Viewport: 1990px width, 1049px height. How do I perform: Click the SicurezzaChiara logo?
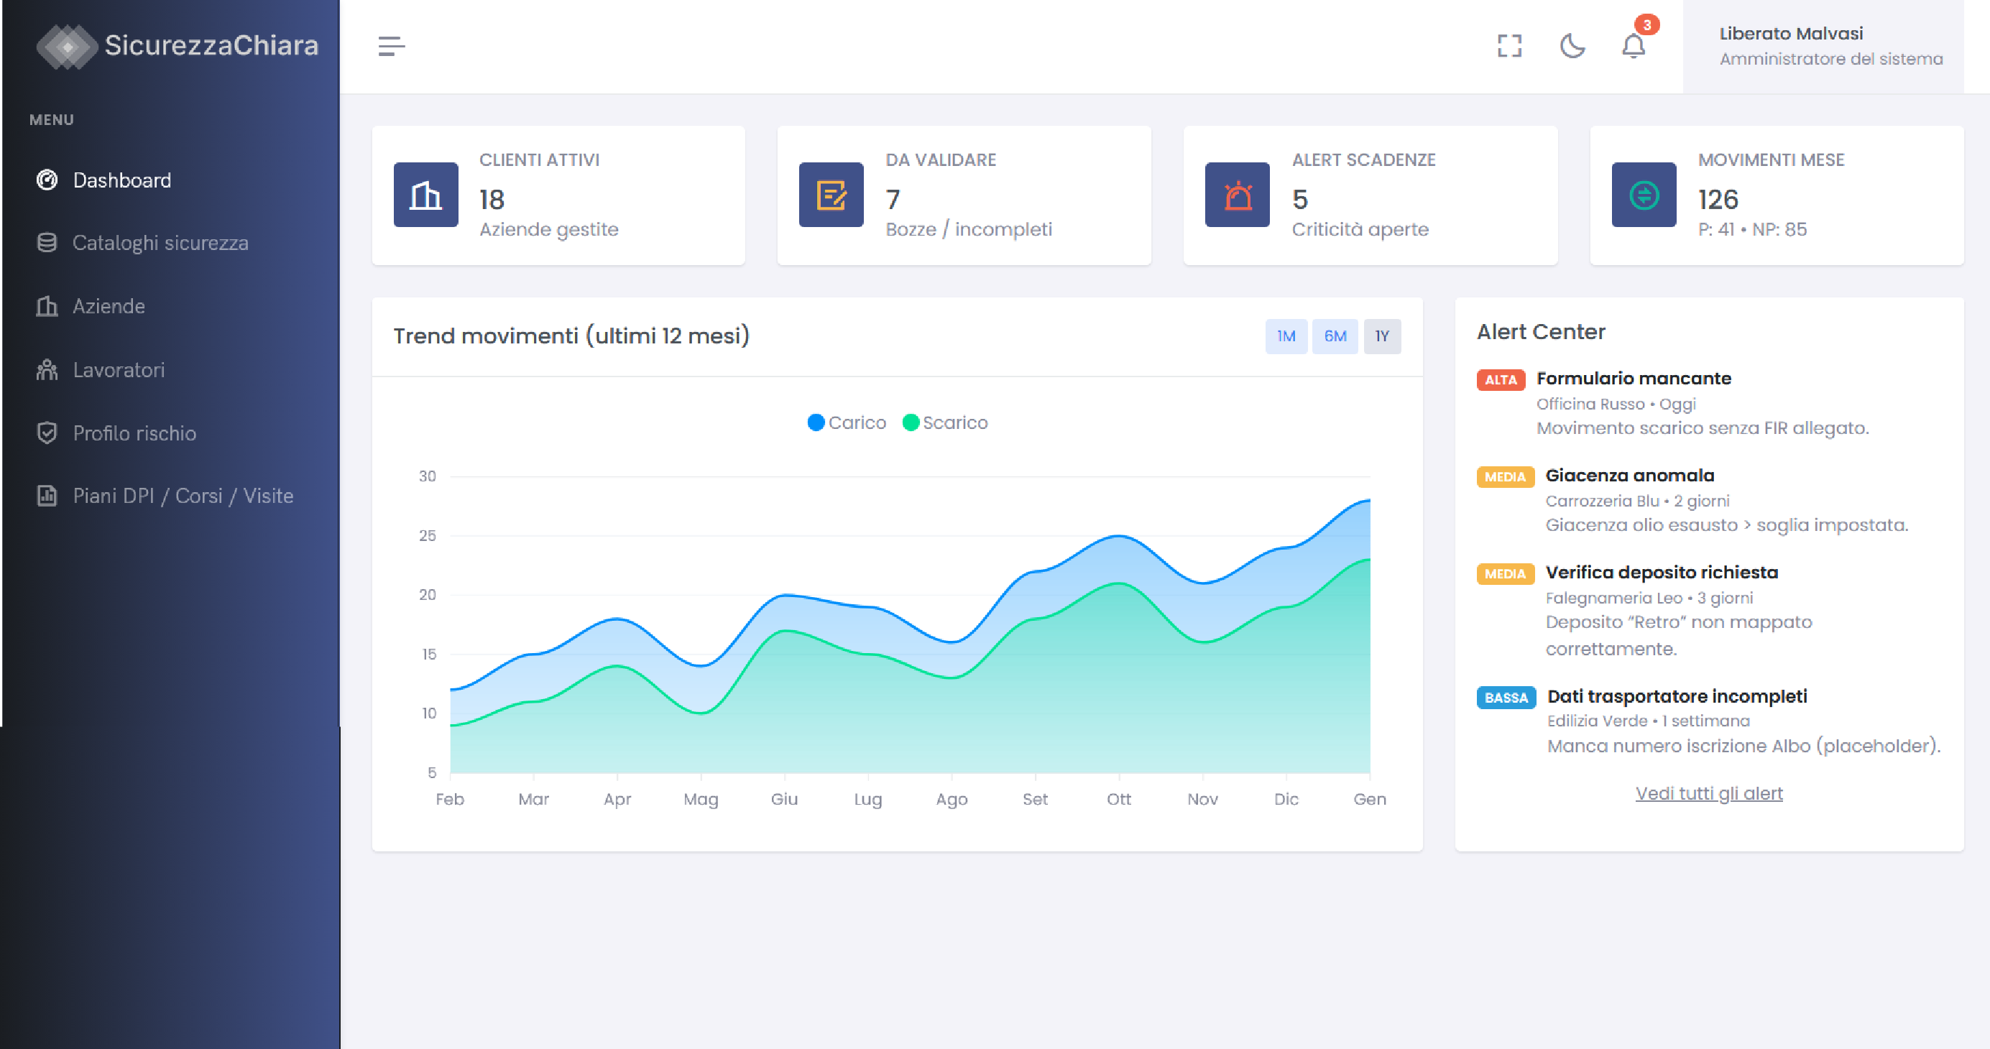coord(178,45)
